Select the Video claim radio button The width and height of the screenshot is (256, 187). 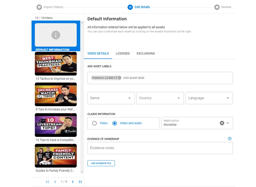click(x=94, y=123)
